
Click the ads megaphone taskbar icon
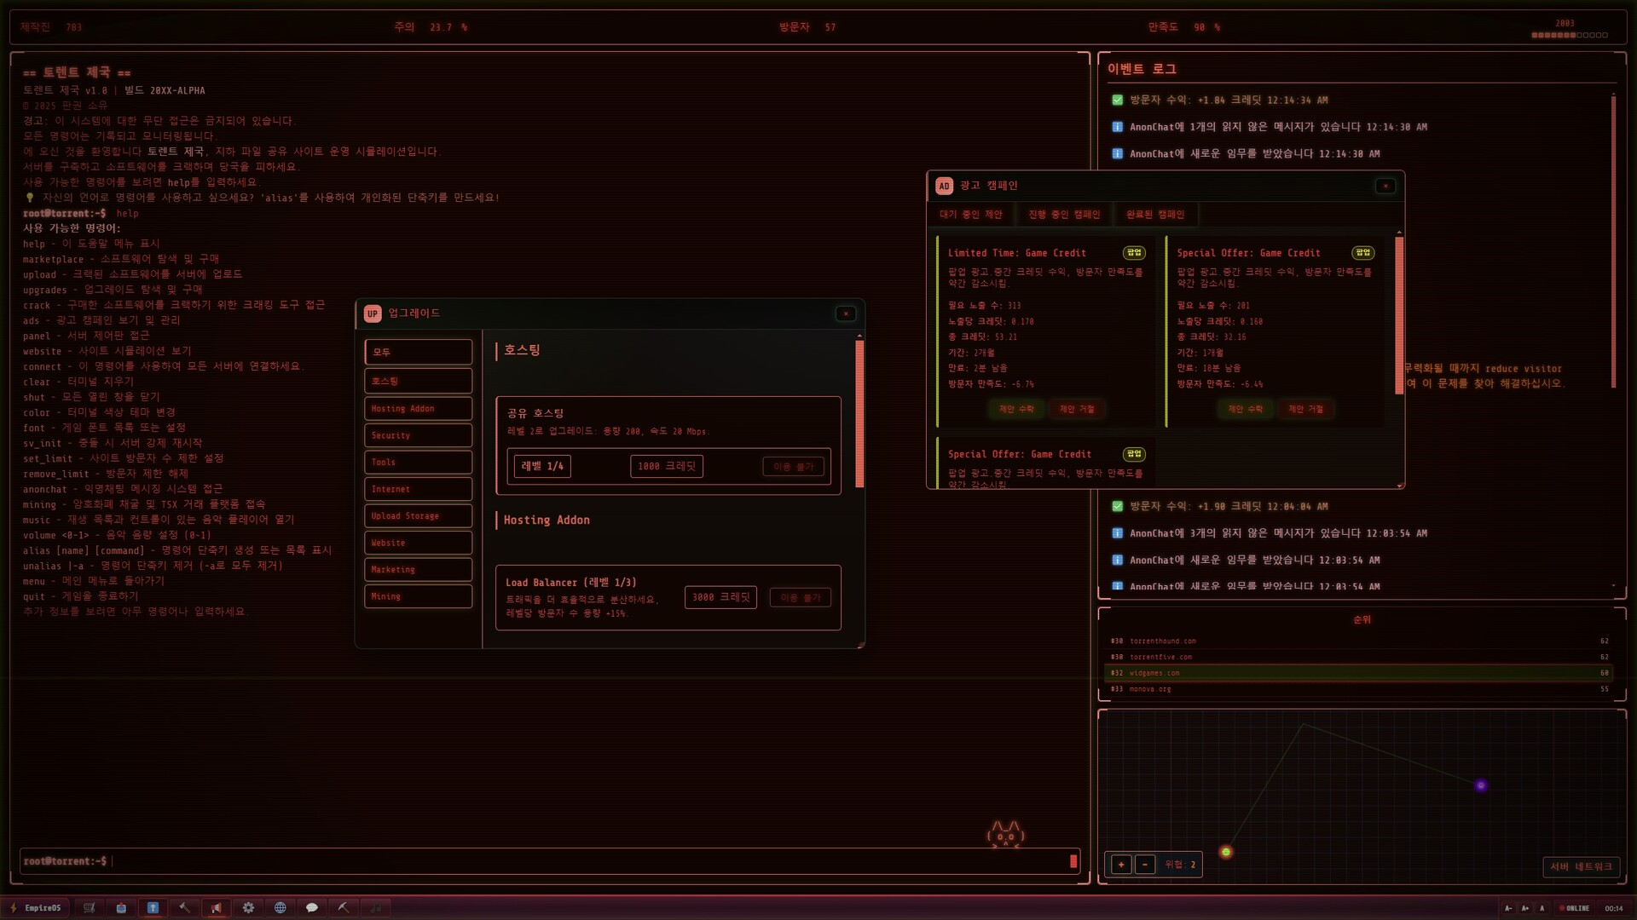[x=217, y=908]
